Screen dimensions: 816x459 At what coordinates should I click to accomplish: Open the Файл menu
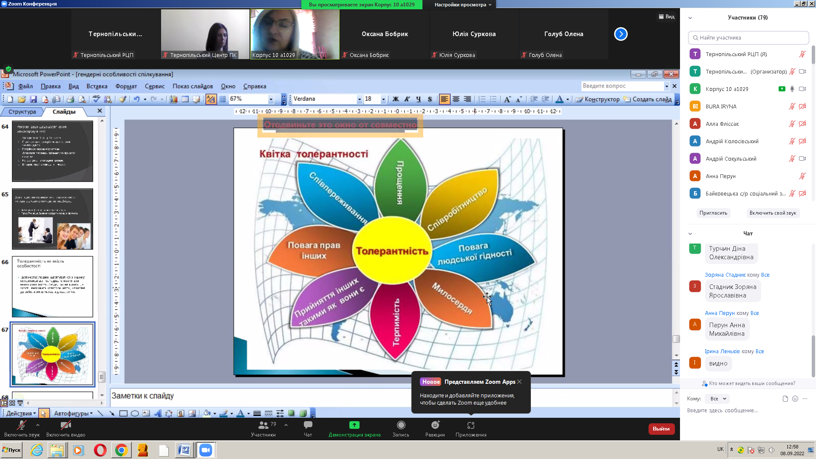click(x=25, y=86)
